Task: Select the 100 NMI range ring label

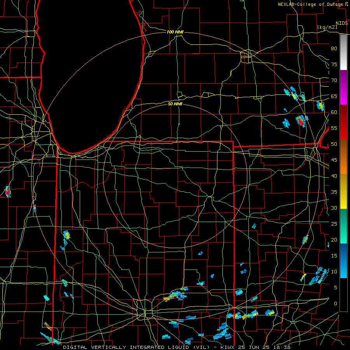Action: (x=175, y=32)
